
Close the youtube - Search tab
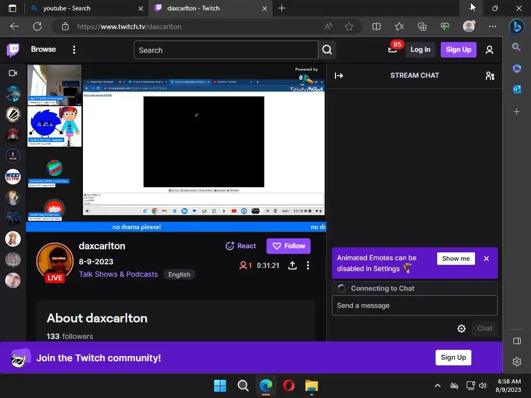(141, 8)
